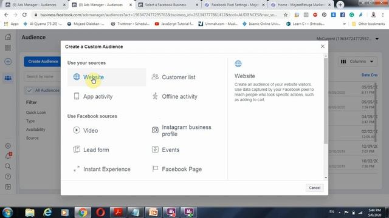Open Adobe Acrobat from taskbar

point(118,213)
